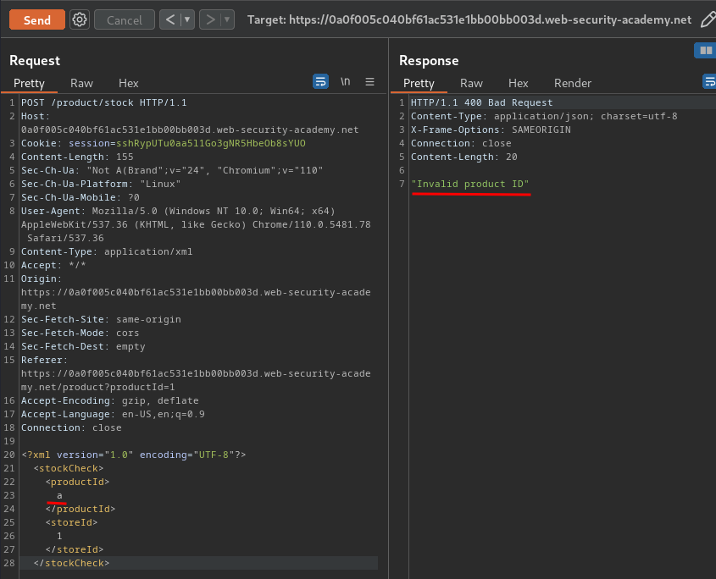Click the Response Content-Type json header
This screenshot has width=716, height=579.
tap(544, 116)
